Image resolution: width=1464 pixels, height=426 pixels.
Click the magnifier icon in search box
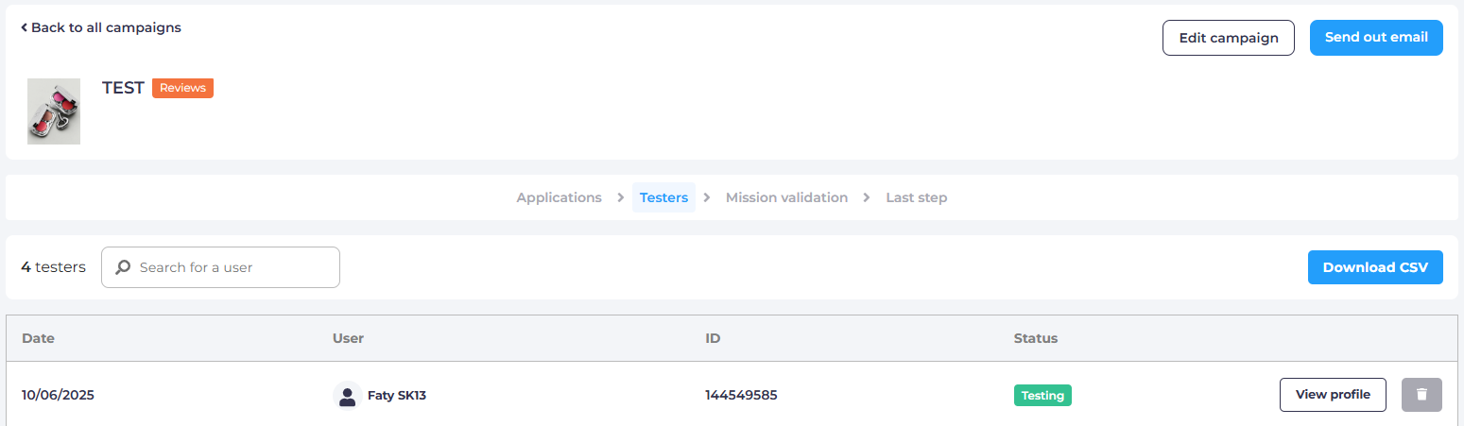[x=123, y=267]
